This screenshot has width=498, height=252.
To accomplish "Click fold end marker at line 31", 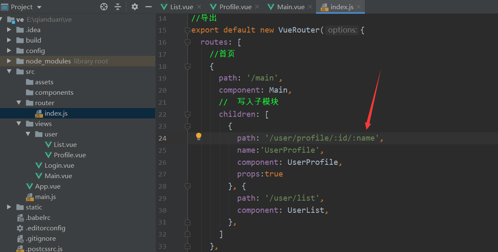I will pyautogui.click(x=187, y=222).
